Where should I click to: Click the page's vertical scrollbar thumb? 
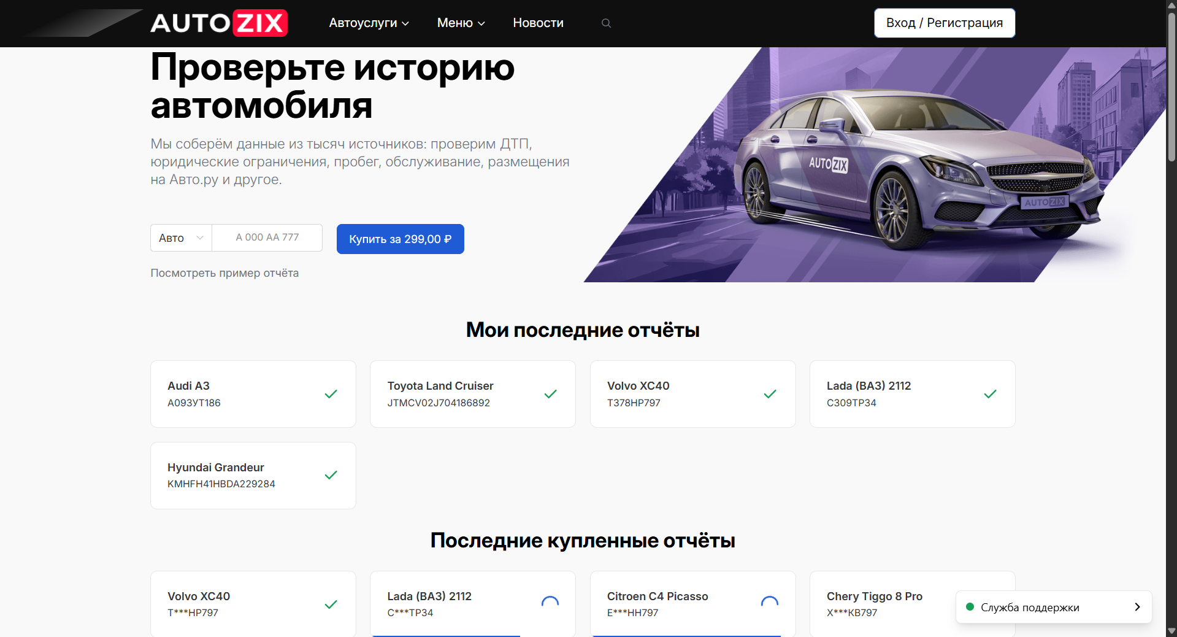[1171, 86]
